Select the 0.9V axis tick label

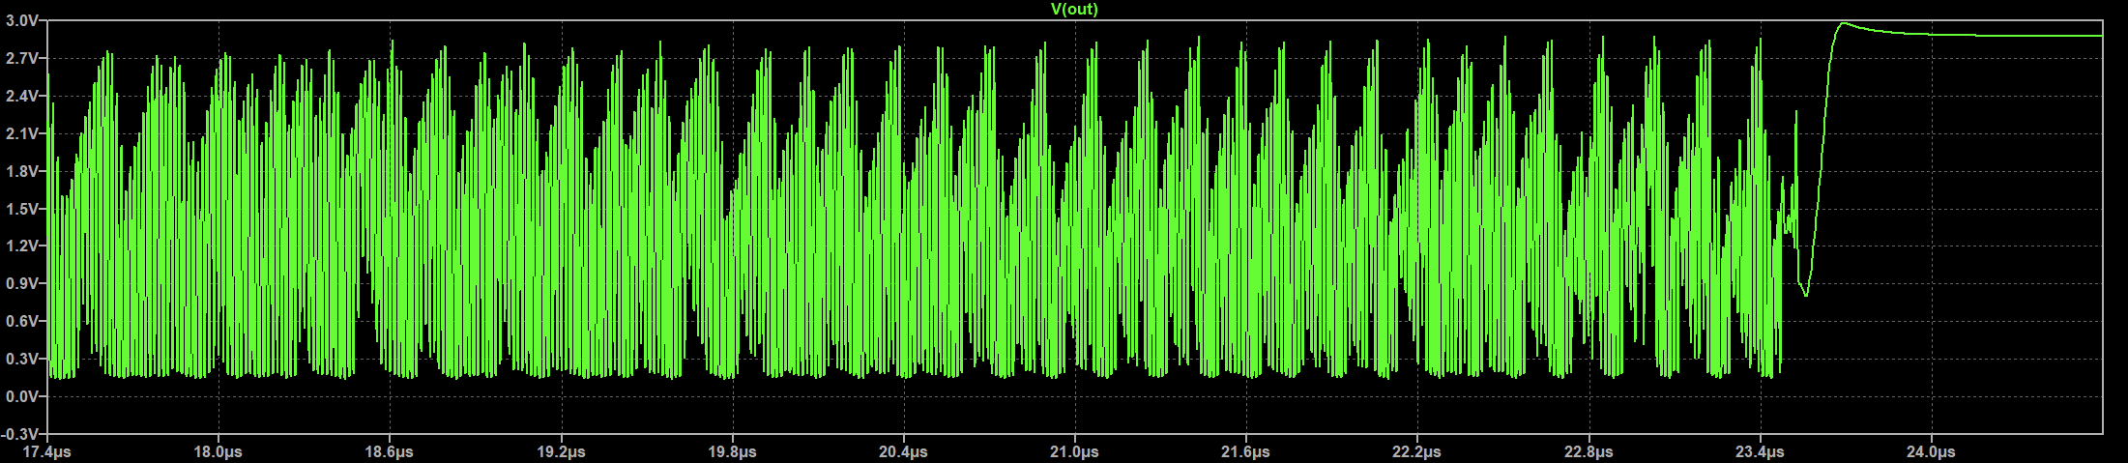[x=21, y=283]
